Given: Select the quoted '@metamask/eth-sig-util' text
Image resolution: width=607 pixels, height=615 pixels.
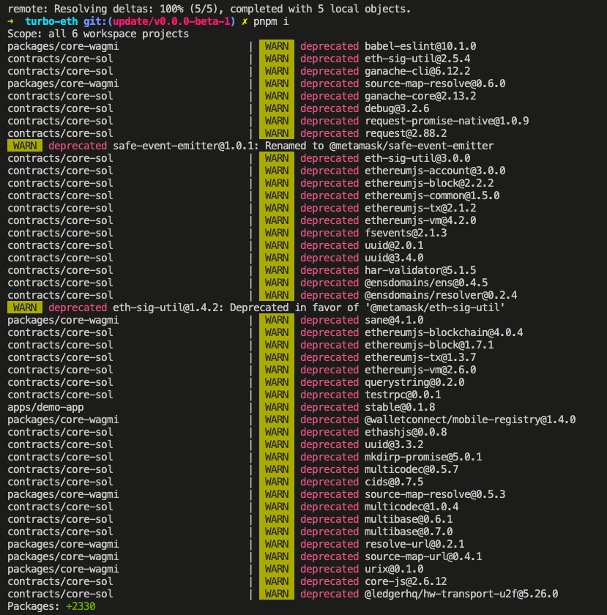Looking at the screenshot, I should [x=435, y=308].
